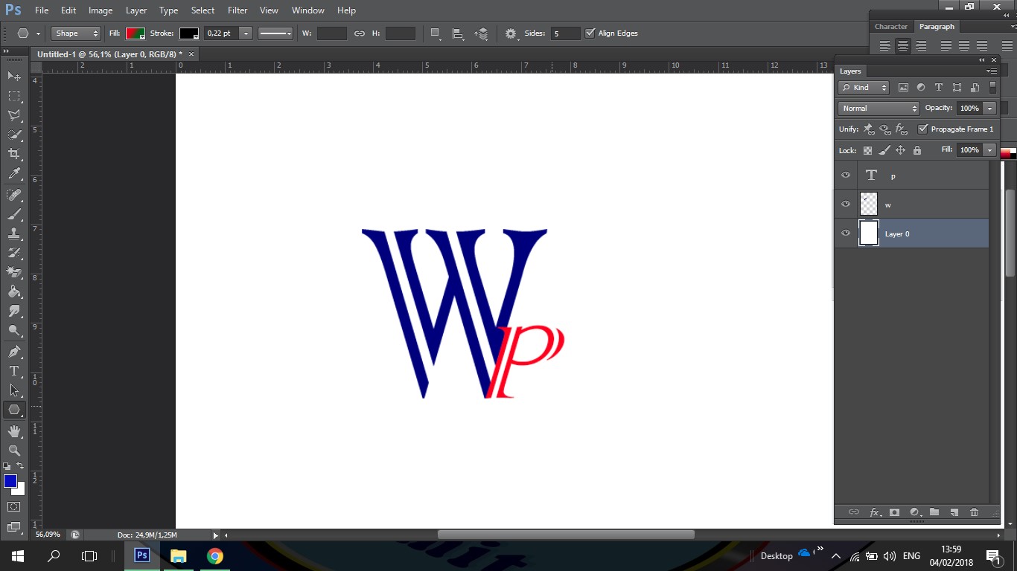This screenshot has height=571, width=1017.
Task: Add a layer mask
Action: coord(894,512)
